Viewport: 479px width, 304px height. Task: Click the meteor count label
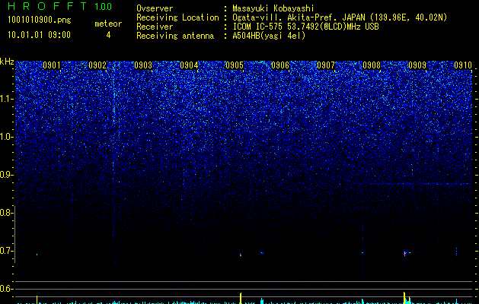[108, 24]
